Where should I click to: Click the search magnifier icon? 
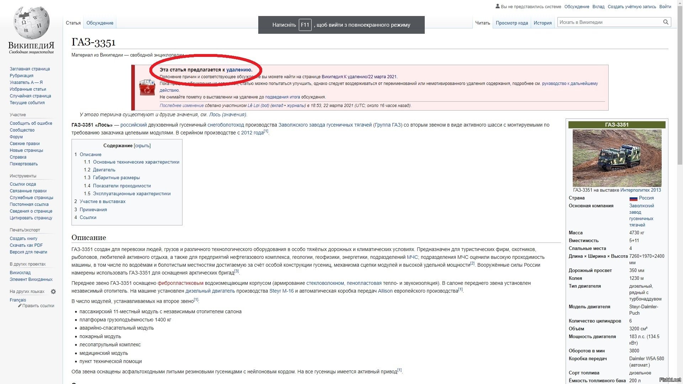click(x=666, y=22)
